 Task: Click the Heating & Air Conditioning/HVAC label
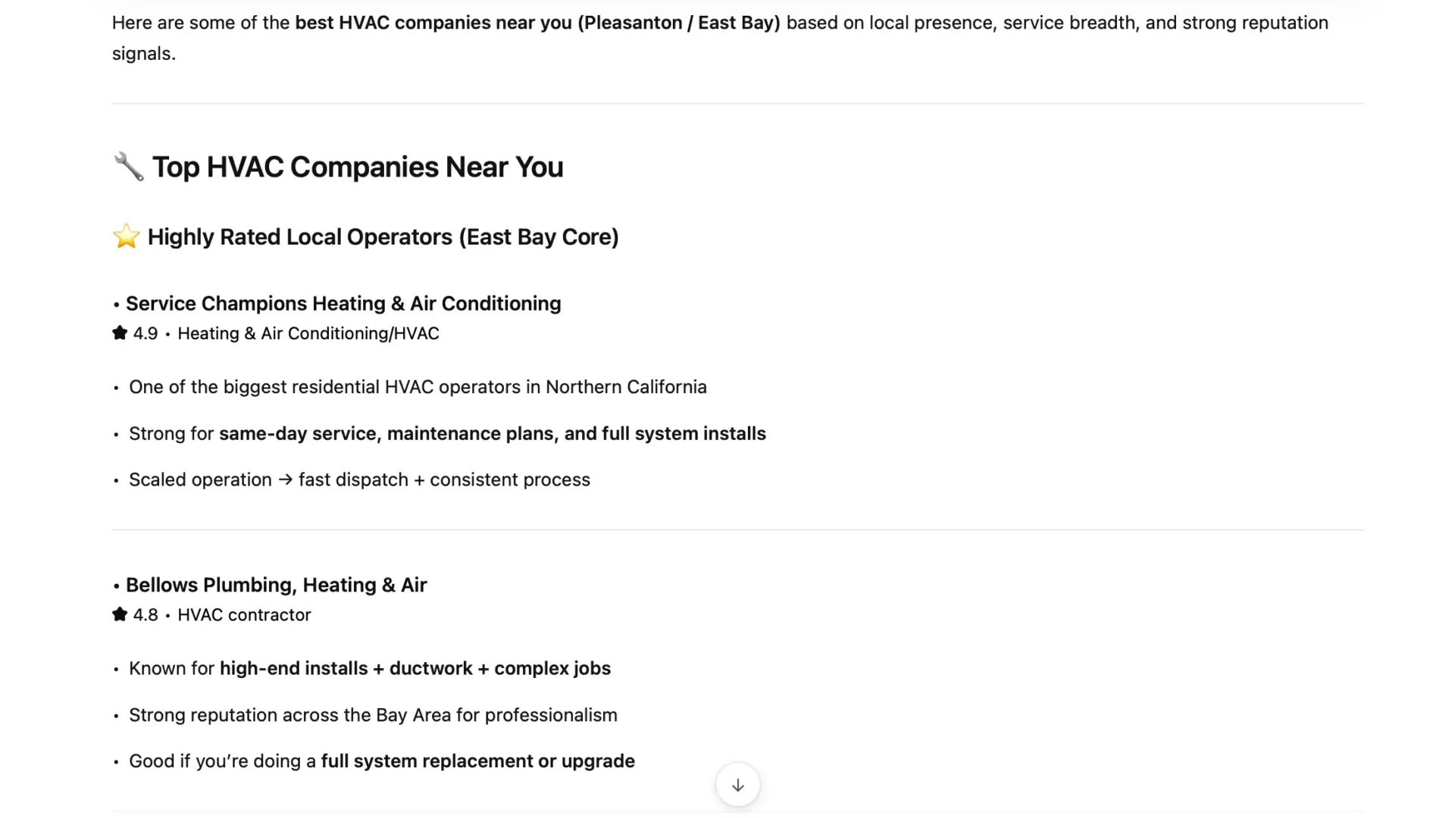click(x=308, y=333)
